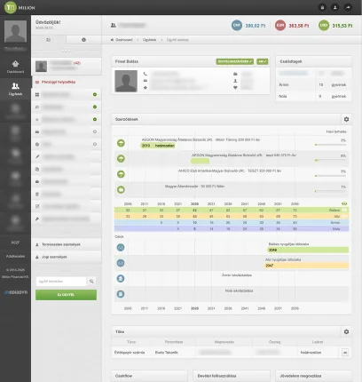The width and height of the screenshot is (362, 382).
Task: Toggle the switch on the orange Aliz age row
Action: 344,217
